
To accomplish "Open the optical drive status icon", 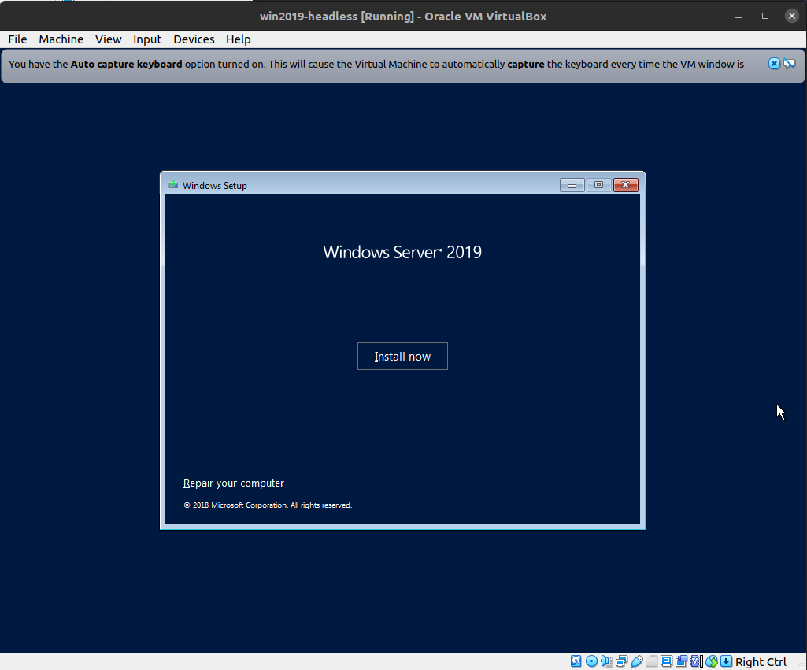I will click(591, 661).
